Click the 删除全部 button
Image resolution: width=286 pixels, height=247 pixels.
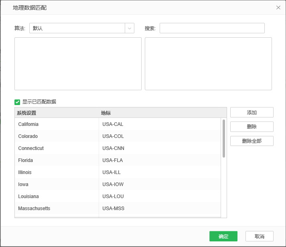[x=252, y=141]
